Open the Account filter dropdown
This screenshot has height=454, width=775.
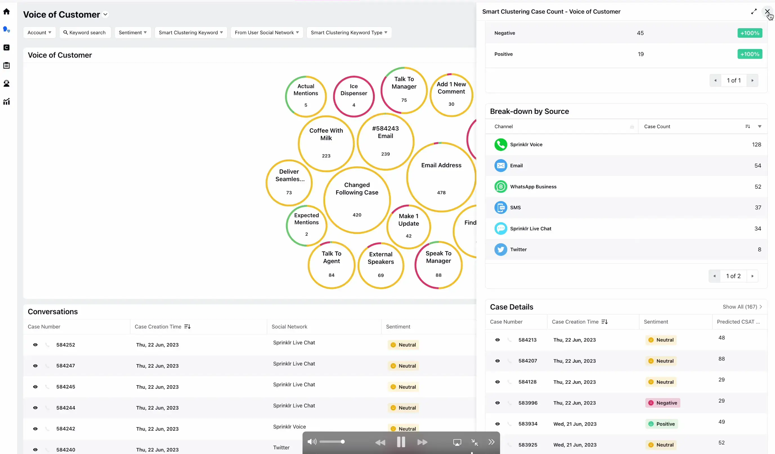pyautogui.click(x=39, y=32)
